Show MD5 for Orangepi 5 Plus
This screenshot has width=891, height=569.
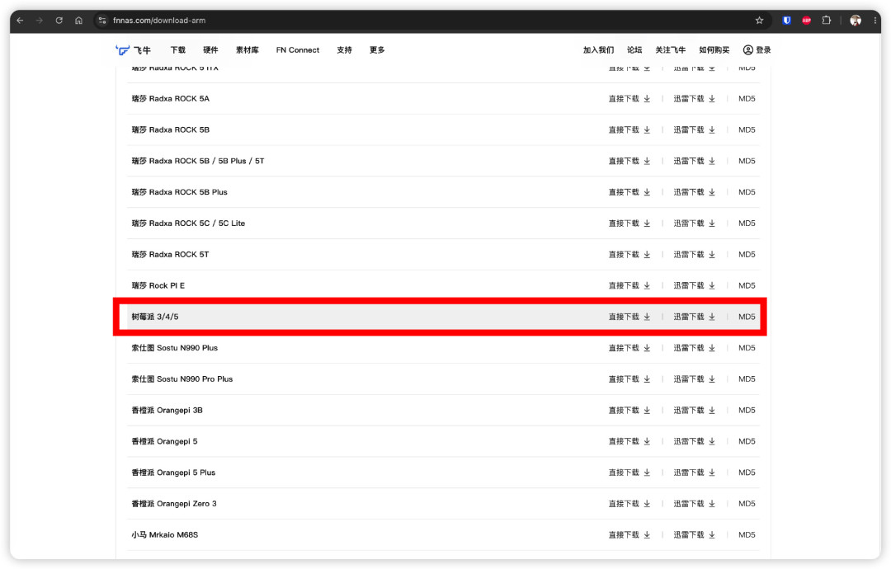coord(747,473)
